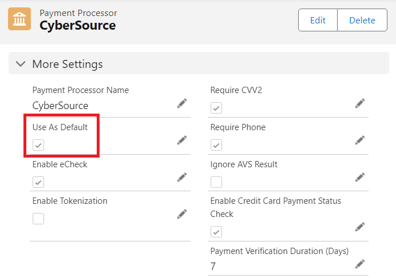Click the Payment Processor bank icon
396x278 pixels.
pyautogui.click(x=19, y=19)
